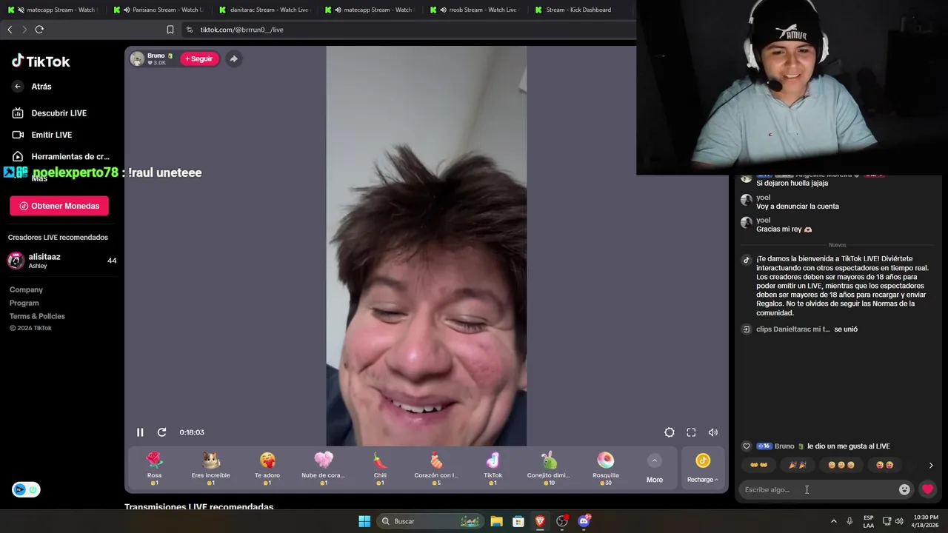Image resolution: width=948 pixels, height=533 pixels.
Task: Click the browser back arrow
Action: pos(10,30)
